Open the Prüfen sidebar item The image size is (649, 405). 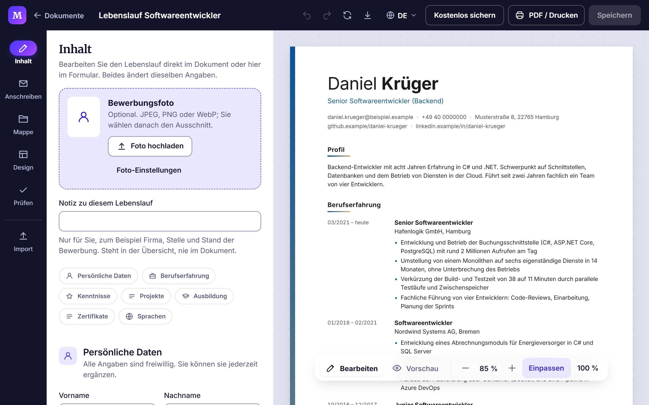point(23,196)
